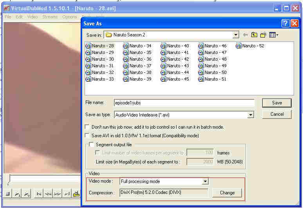This screenshot has width=303, height=208.
Task: Click Change to pick compression codec
Action: (x=227, y=193)
